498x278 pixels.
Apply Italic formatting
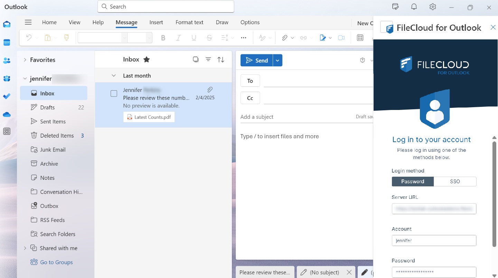pos(178,38)
